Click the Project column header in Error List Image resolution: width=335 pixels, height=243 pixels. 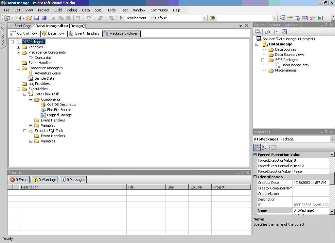(231, 187)
